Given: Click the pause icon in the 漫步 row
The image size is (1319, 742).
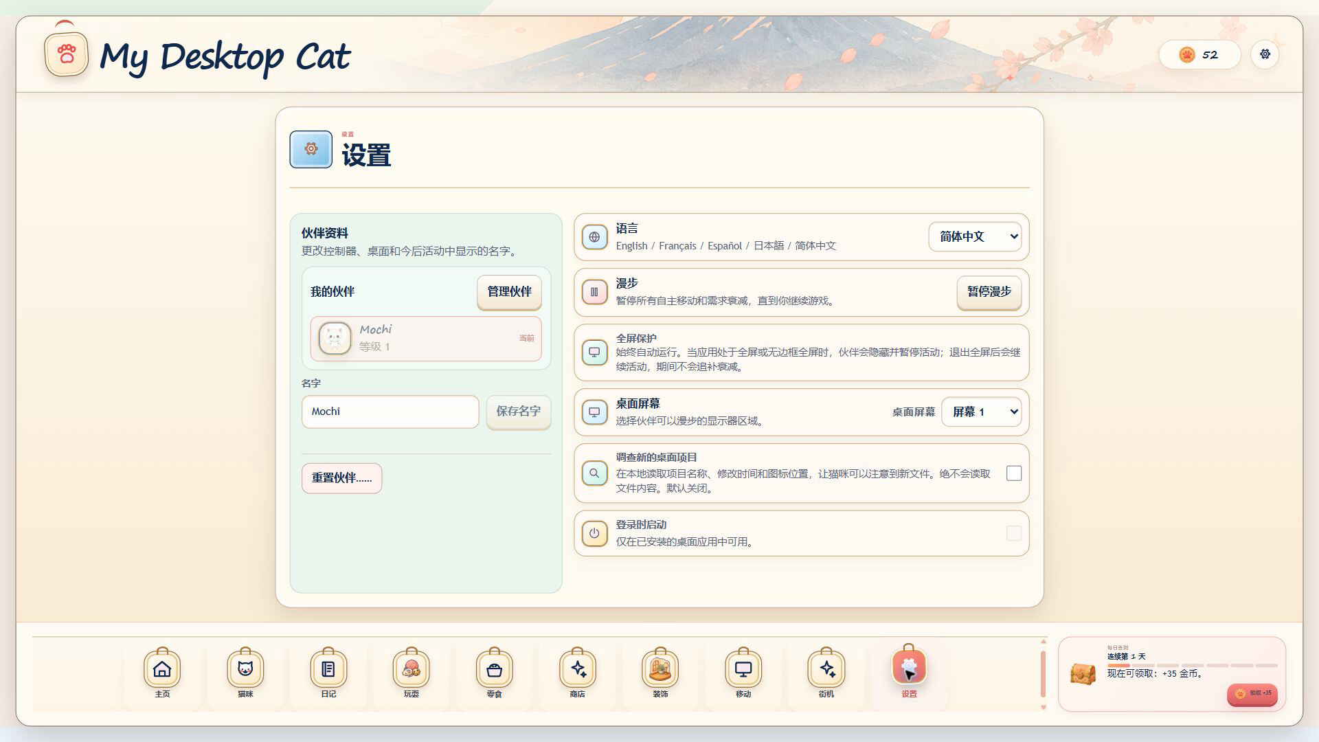Looking at the screenshot, I should (594, 292).
